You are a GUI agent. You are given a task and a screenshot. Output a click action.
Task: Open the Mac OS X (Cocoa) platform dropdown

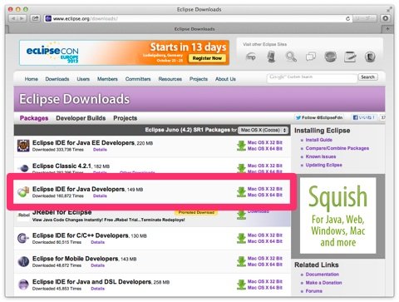point(263,130)
